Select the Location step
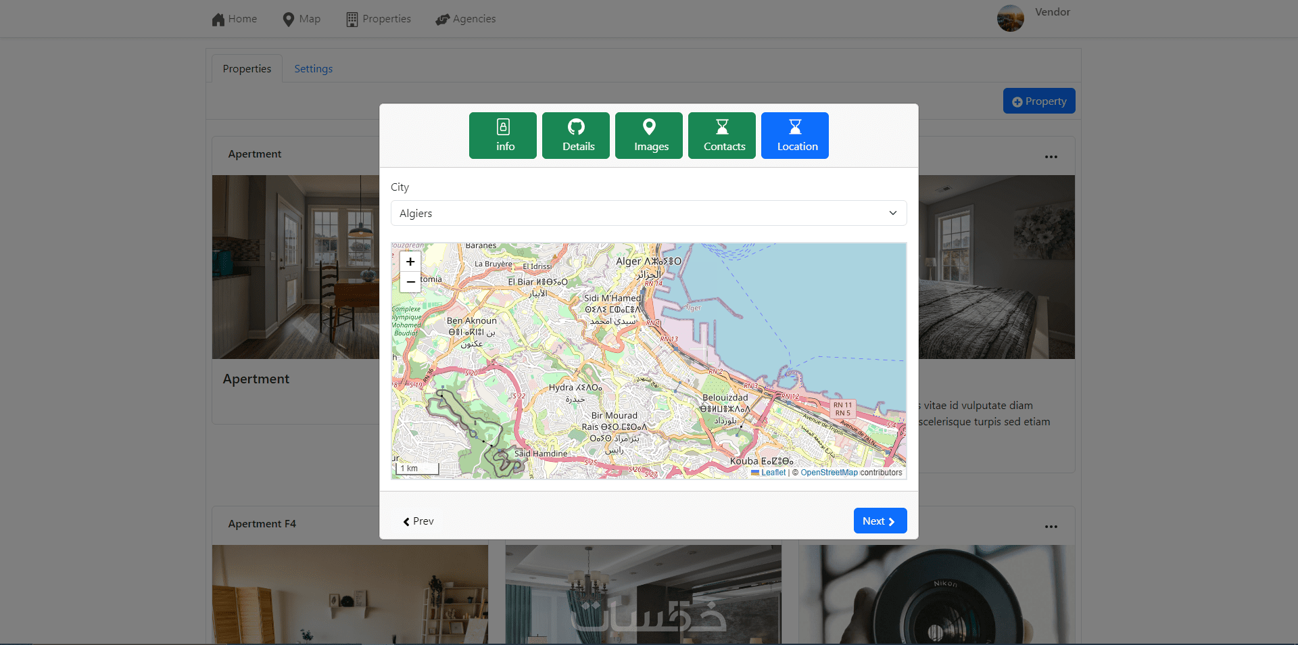This screenshot has height=645, width=1298. tap(795, 135)
